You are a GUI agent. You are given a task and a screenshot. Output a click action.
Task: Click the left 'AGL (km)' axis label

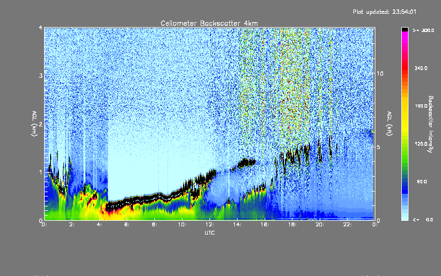tap(34, 124)
